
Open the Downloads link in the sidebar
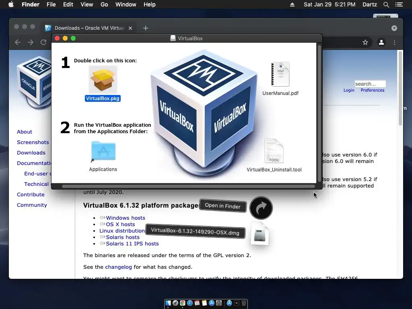click(x=31, y=152)
